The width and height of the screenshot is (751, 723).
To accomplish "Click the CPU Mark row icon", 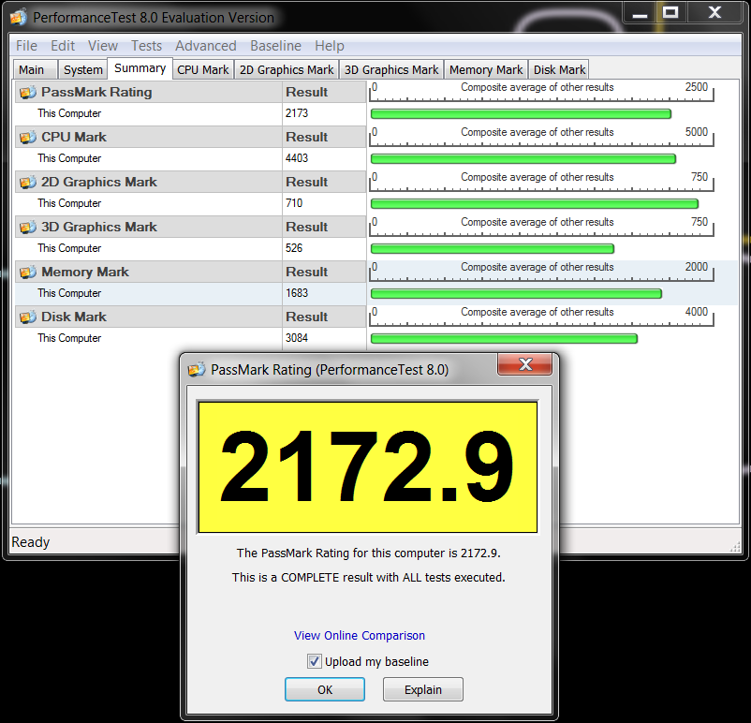I will 28,137.
